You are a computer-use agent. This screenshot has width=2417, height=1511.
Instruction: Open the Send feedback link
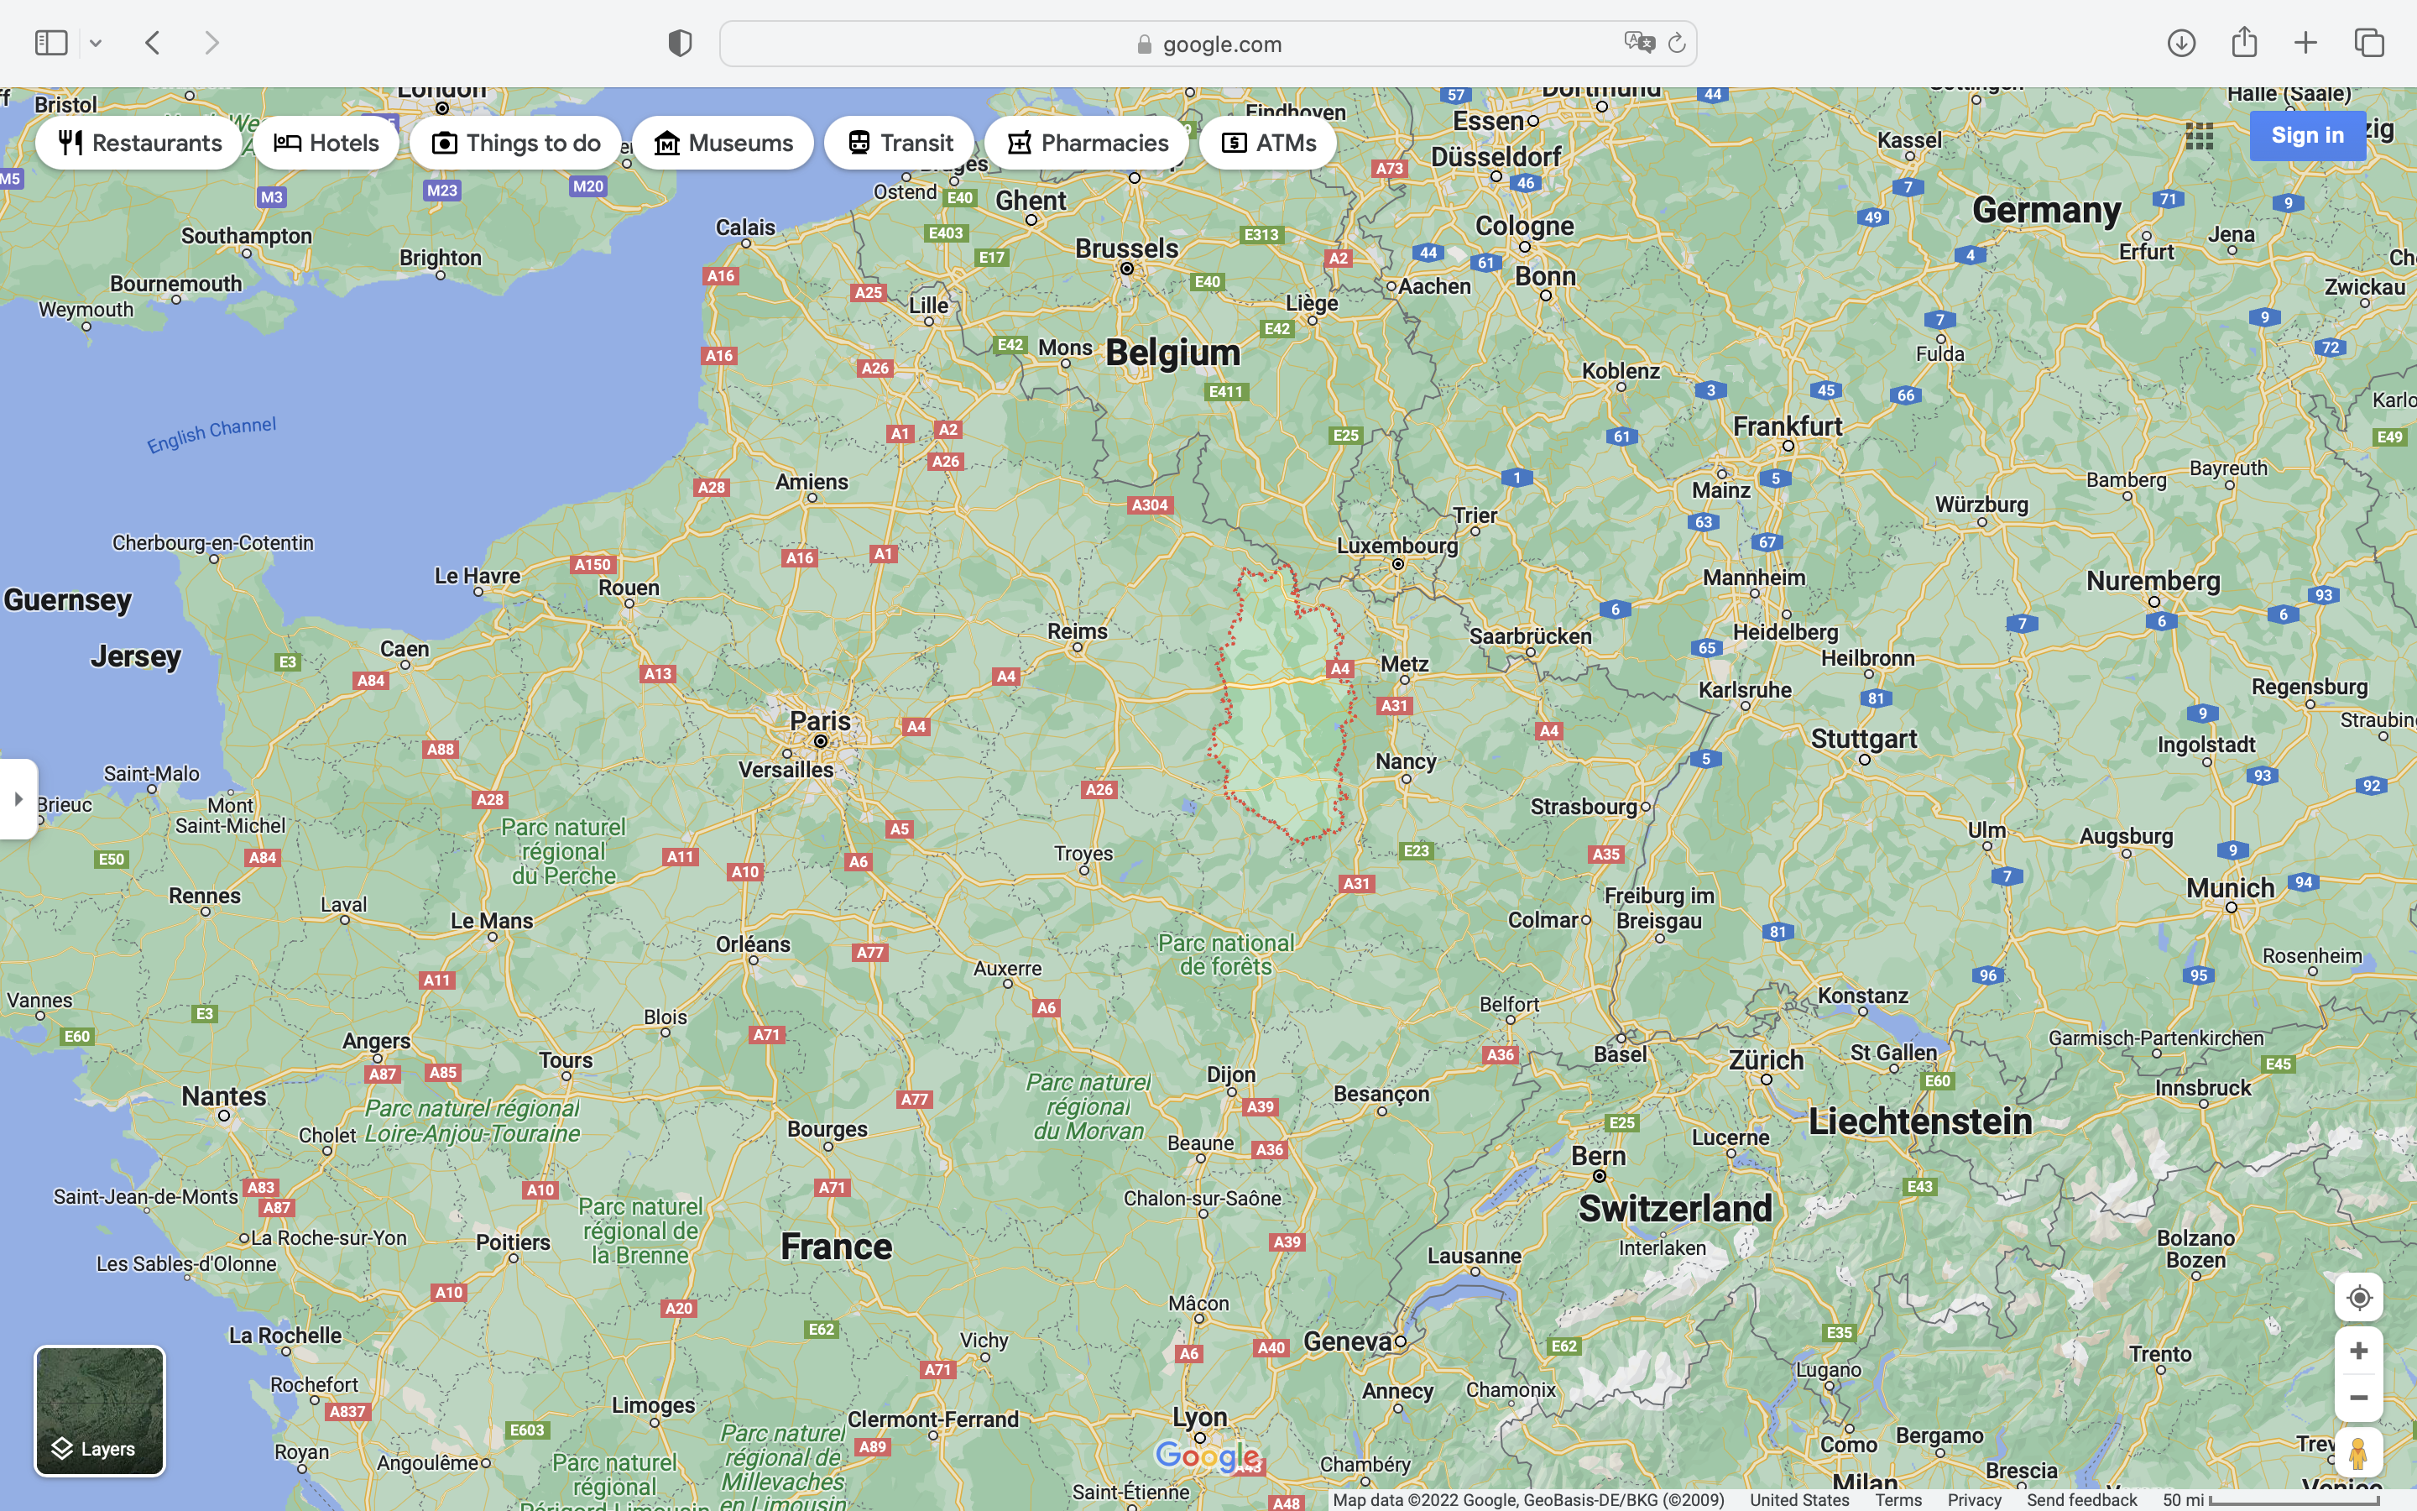(x=2081, y=1500)
